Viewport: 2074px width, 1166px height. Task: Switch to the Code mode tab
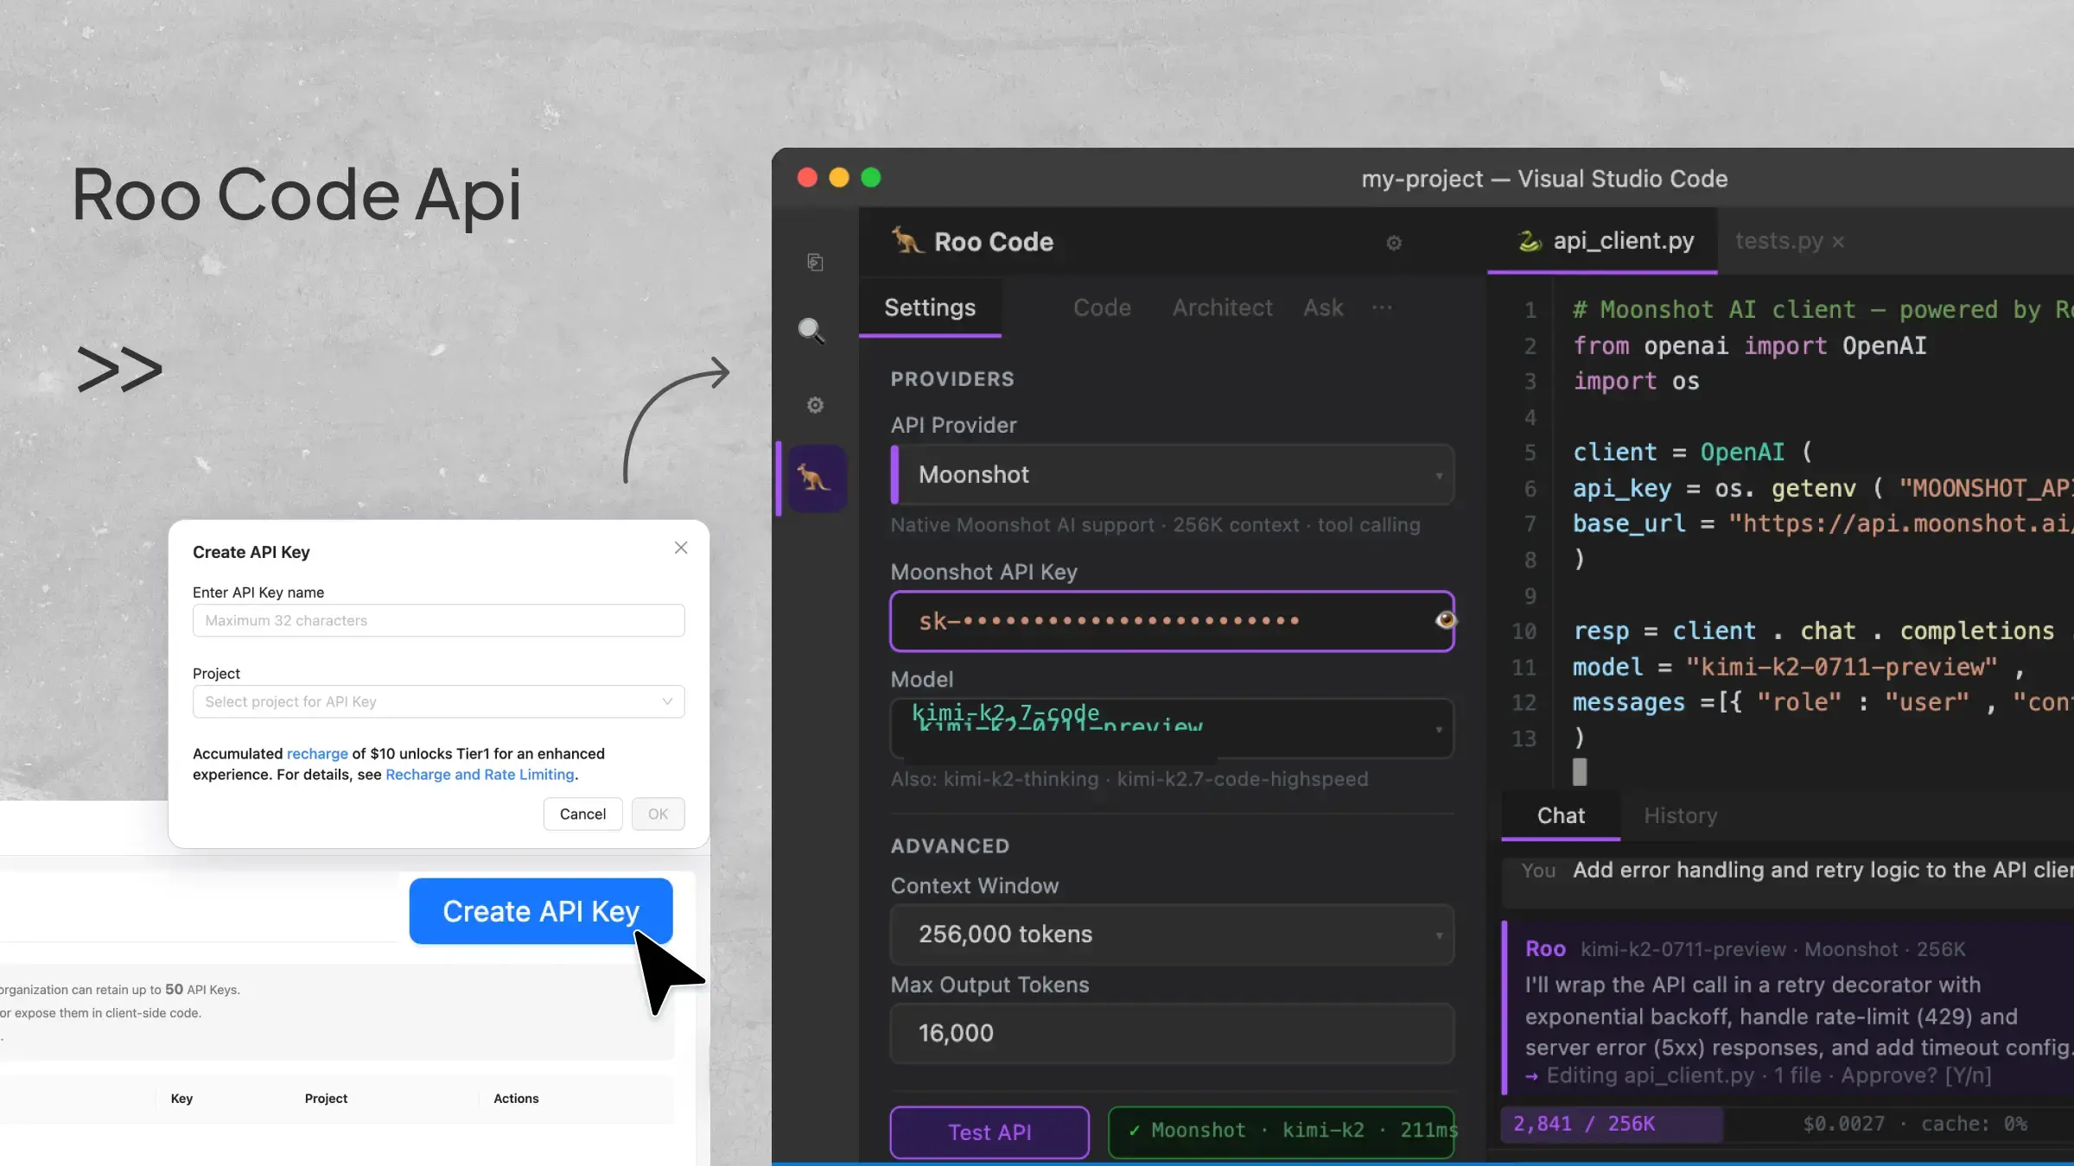1102,307
